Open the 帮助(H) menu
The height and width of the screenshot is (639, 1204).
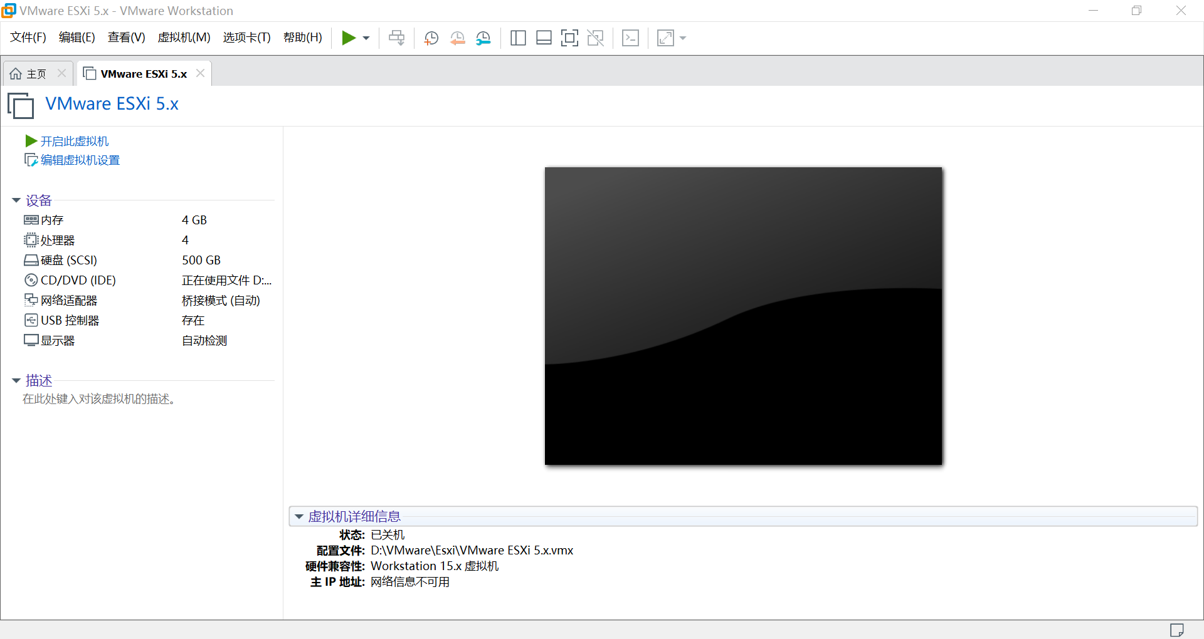[x=303, y=38]
